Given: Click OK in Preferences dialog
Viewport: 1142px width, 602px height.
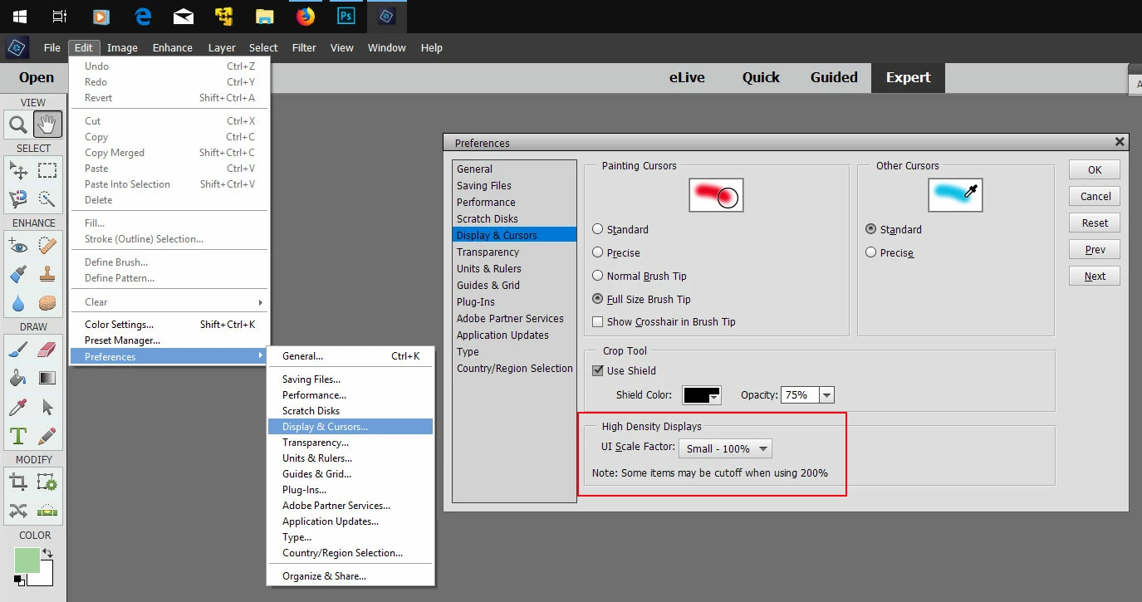Looking at the screenshot, I should click(1095, 169).
